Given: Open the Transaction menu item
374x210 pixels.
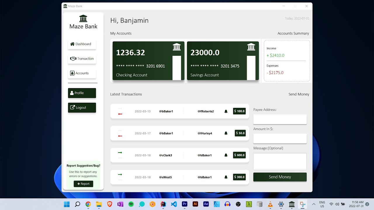Looking at the screenshot, I should (x=82, y=59).
